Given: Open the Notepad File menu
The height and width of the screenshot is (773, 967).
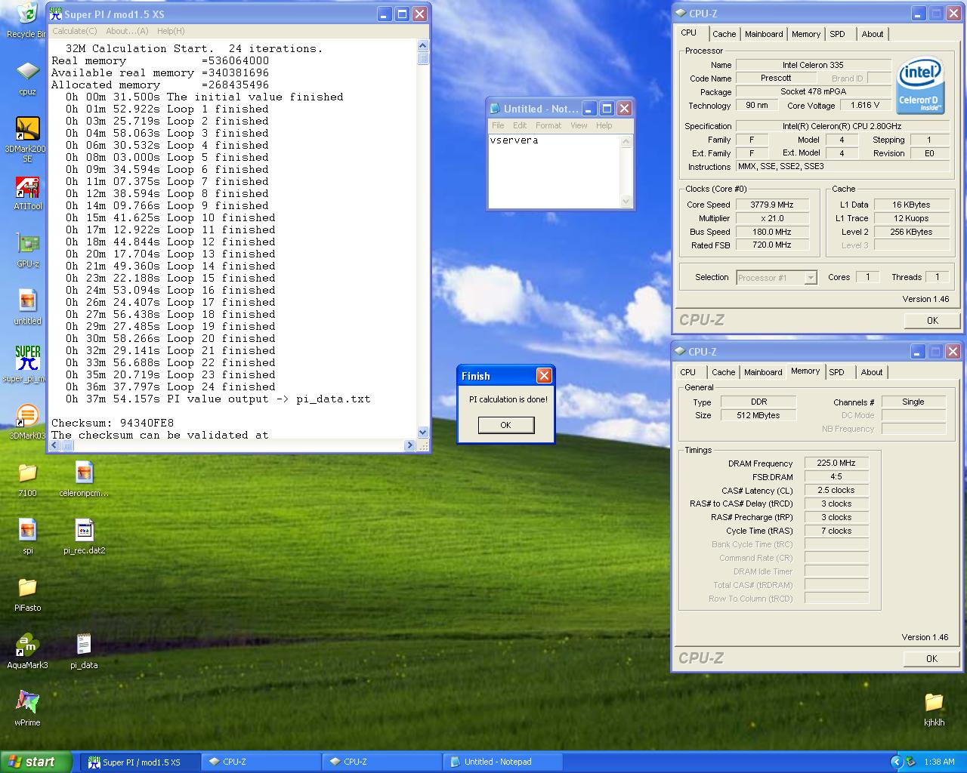Looking at the screenshot, I should pos(498,125).
